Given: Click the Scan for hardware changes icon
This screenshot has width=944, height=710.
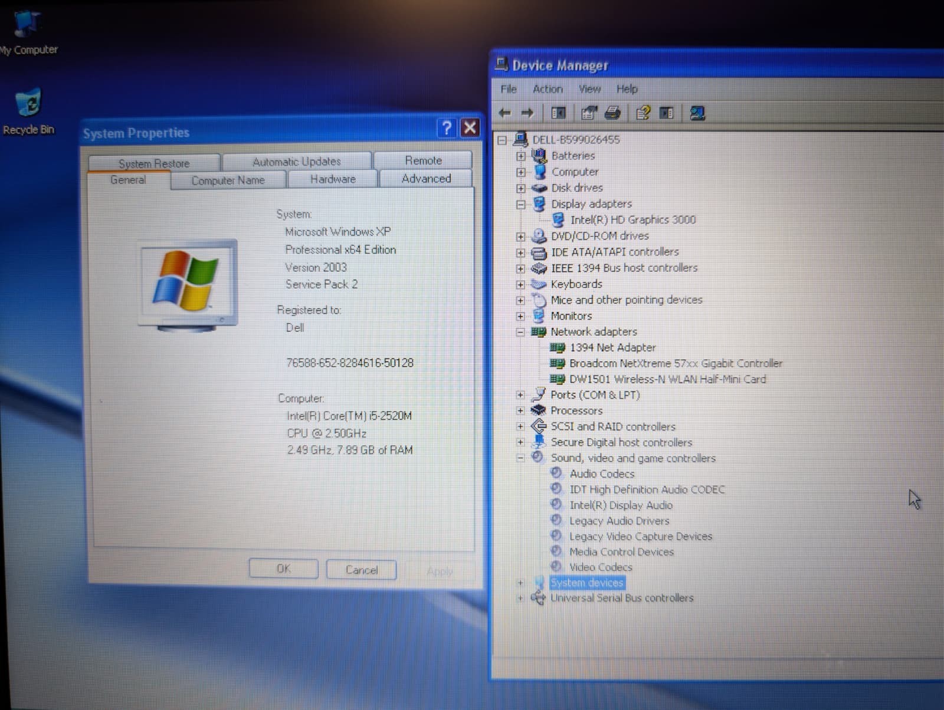Looking at the screenshot, I should (697, 113).
